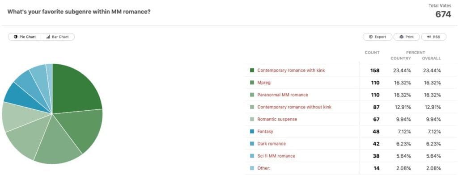This screenshot has width=458, height=179.
Task: Open the Contemporary romance with kink link
Action: 291,70
